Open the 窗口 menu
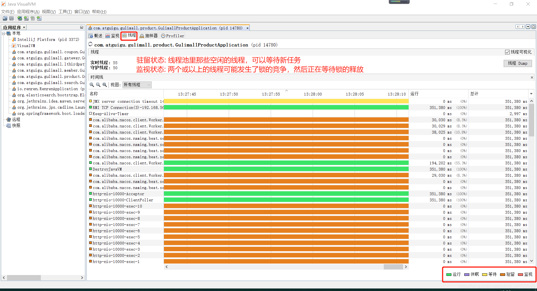The height and width of the screenshot is (291, 537). tap(82, 12)
